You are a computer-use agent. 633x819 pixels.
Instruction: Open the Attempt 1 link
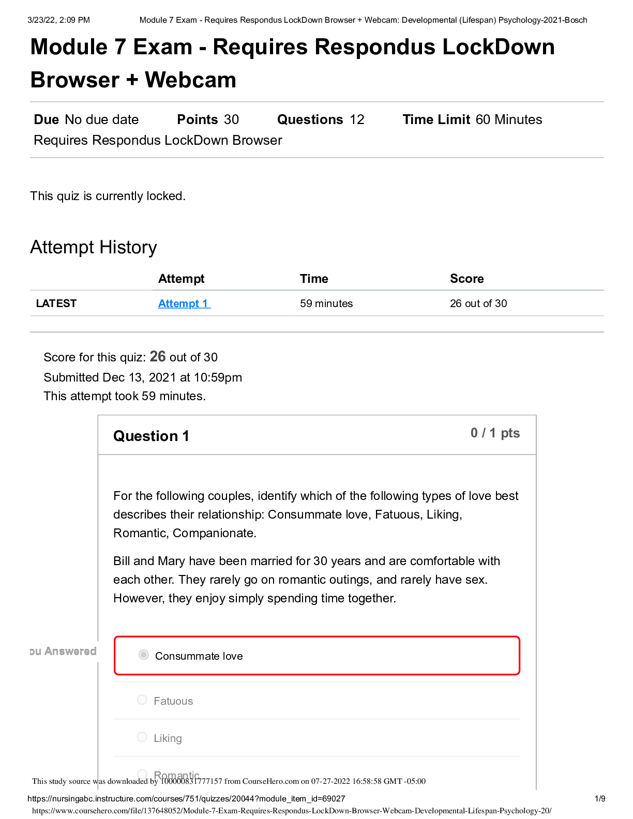coord(184,304)
